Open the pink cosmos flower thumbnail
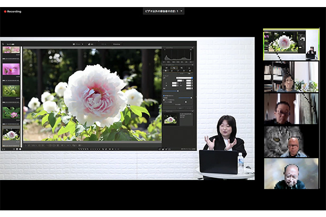The image size is (326, 217). pyautogui.click(x=11, y=69)
